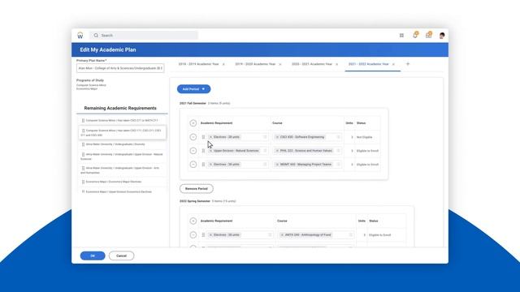Add a row in 2021 Fall Semester table

pyautogui.click(x=193, y=123)
